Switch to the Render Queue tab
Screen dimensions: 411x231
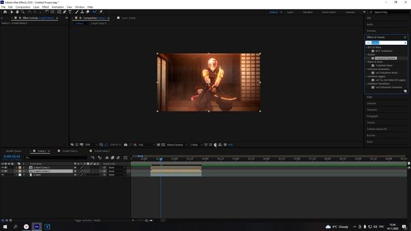(13, 151)
